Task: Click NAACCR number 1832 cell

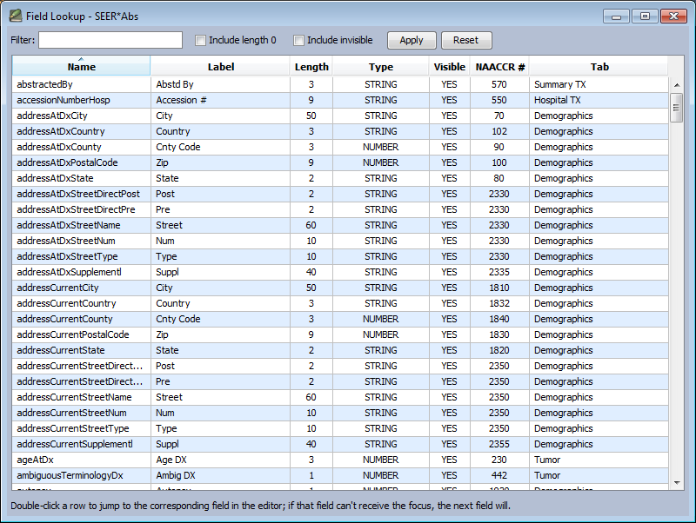Action: 499,303
